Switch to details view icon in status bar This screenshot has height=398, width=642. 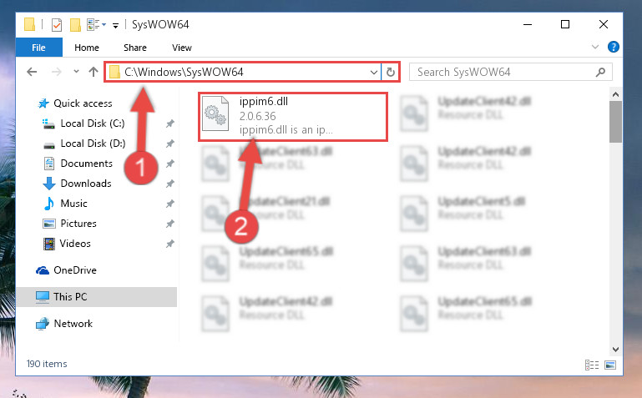click(x=592, y=365)
